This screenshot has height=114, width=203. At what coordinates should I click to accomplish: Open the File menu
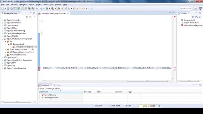click(2, 4)
